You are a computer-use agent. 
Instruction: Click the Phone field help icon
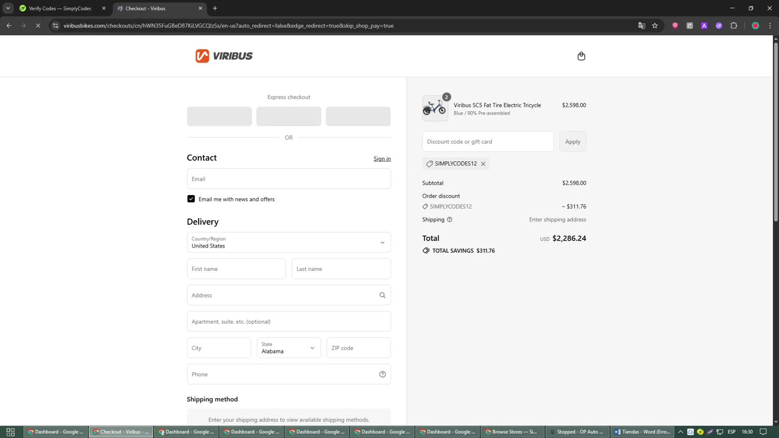(x=382, y=374)
